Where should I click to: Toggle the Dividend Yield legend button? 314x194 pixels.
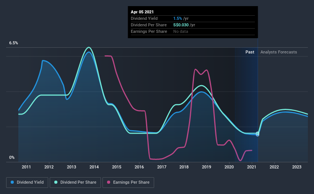[x=27, y=183]
